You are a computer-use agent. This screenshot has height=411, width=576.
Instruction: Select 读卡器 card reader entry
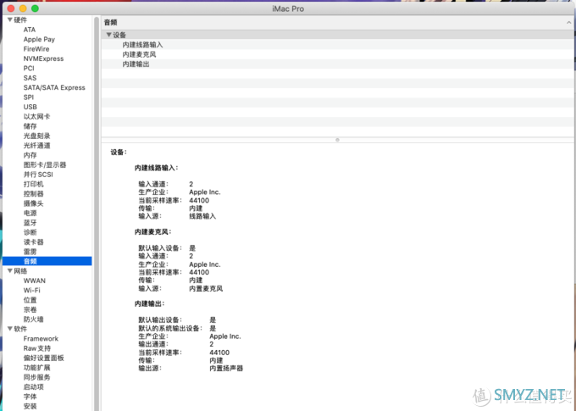click(33, 242)
